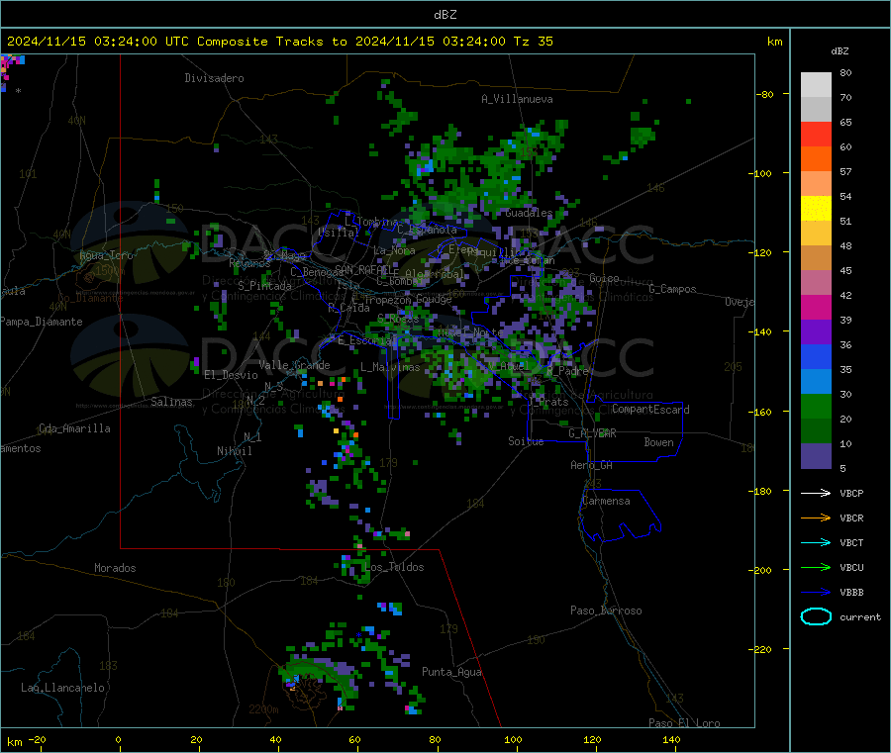Click the blue VBBB arrow legend icon

[816, 592]
